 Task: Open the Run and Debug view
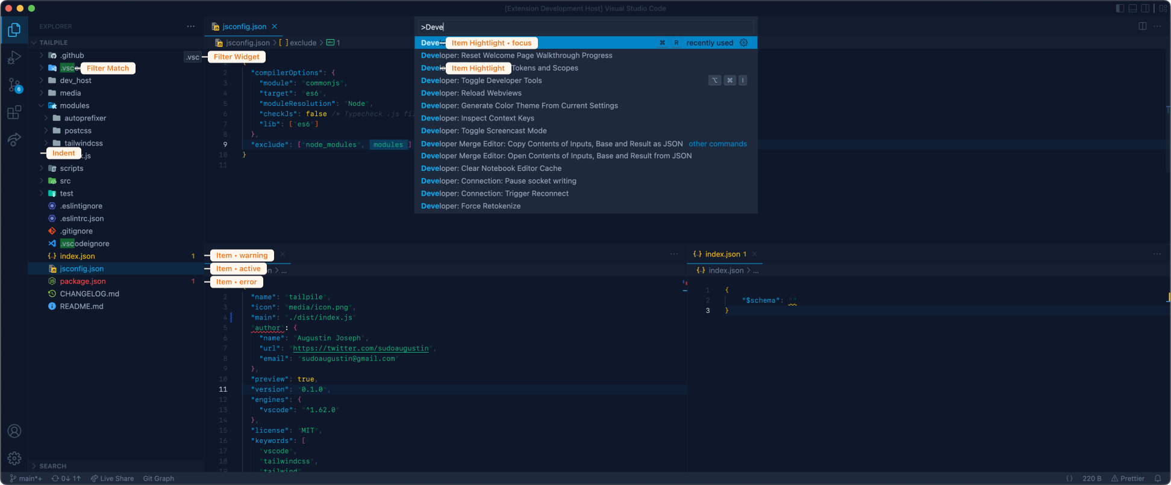click(x=14, y=58)
